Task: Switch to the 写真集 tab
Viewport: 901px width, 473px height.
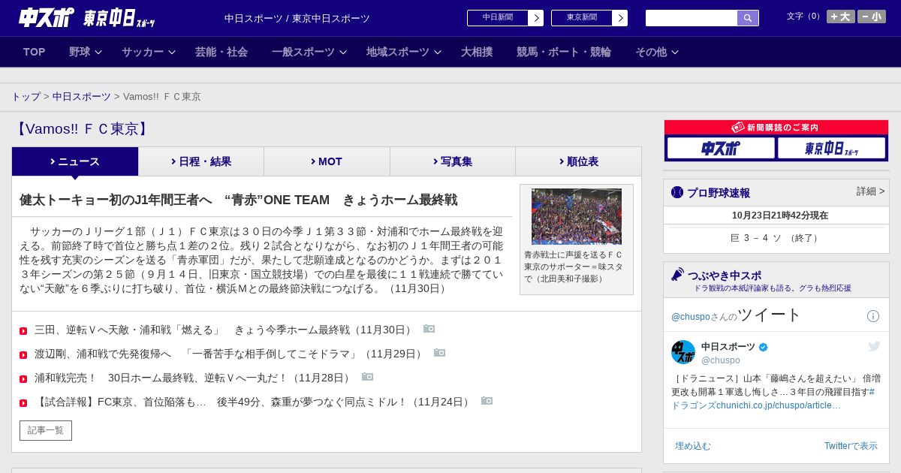Action: [x=453, y=161]
